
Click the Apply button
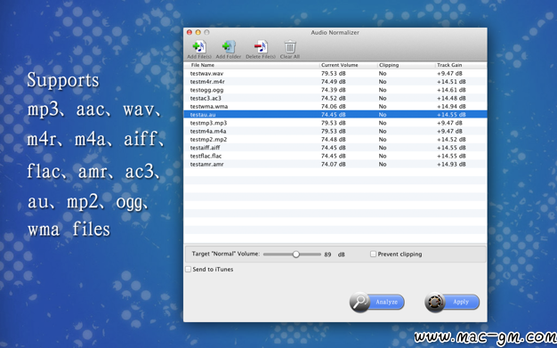coord(452,302)
